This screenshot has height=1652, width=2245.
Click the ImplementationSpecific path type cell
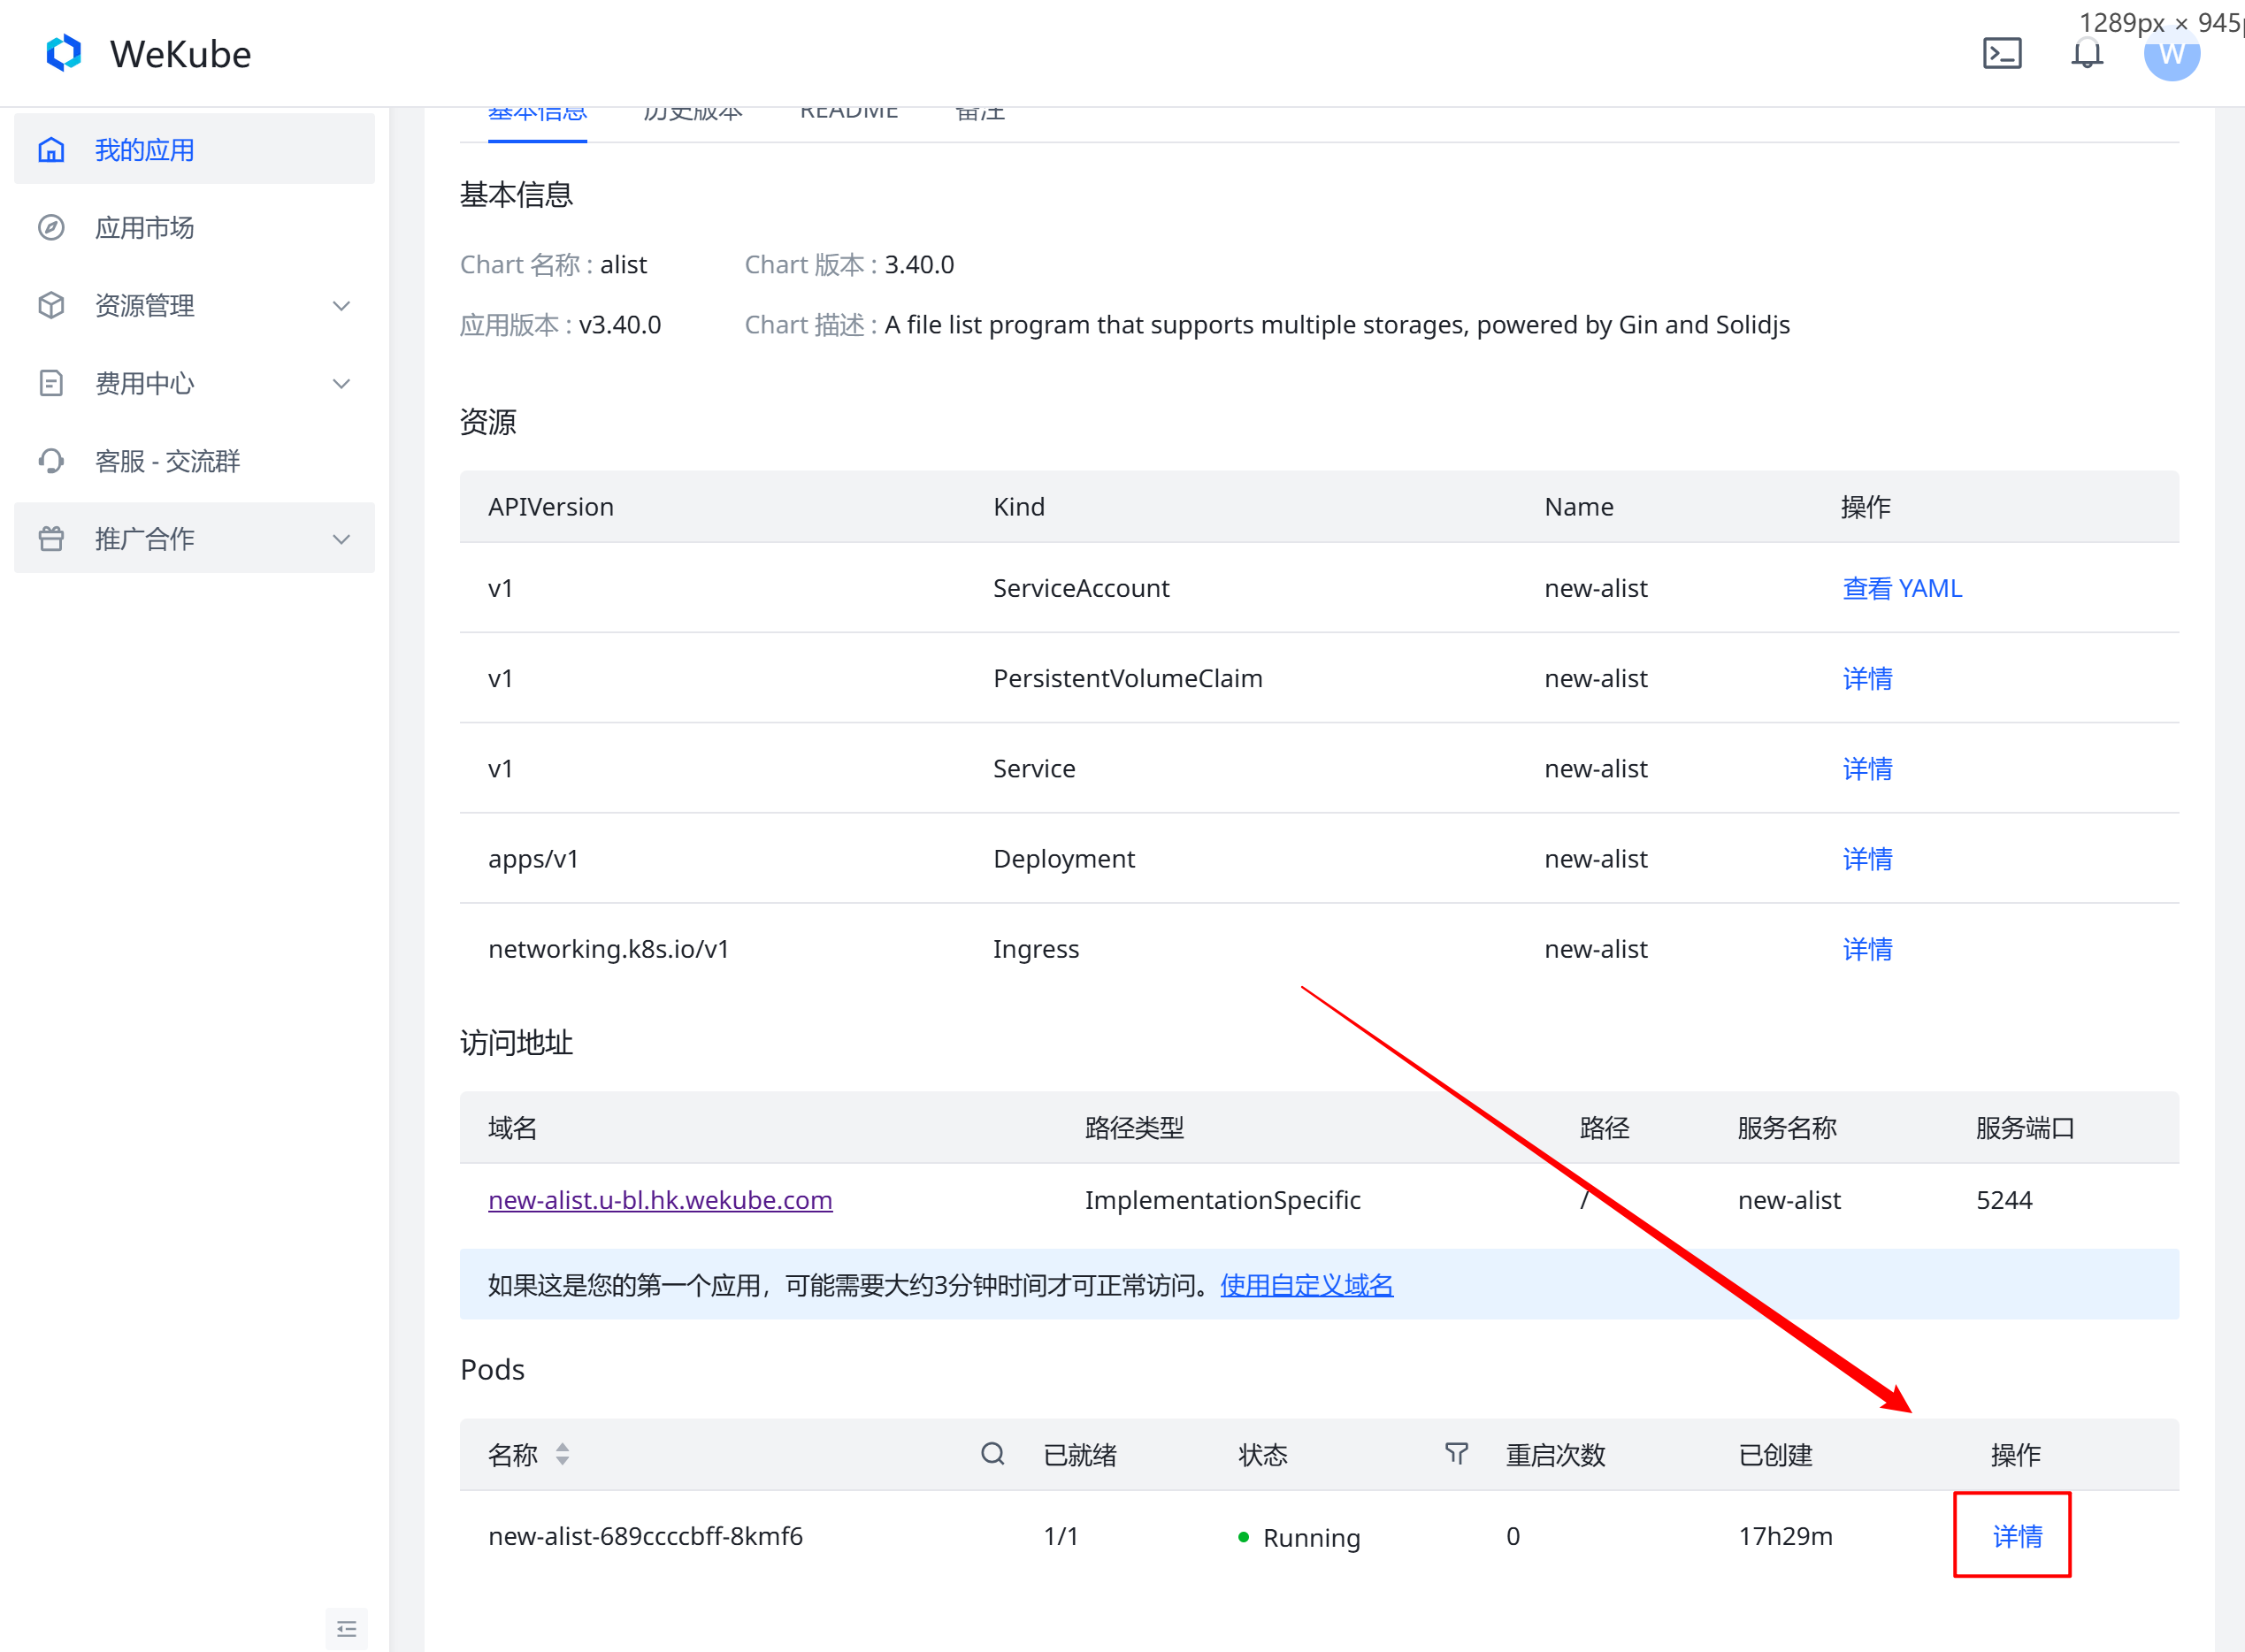pos(1222,1200)
